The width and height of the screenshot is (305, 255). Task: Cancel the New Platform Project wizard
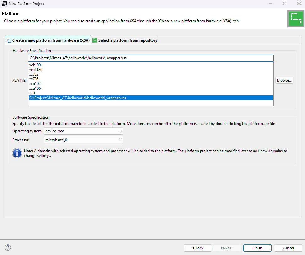[288, 248]
